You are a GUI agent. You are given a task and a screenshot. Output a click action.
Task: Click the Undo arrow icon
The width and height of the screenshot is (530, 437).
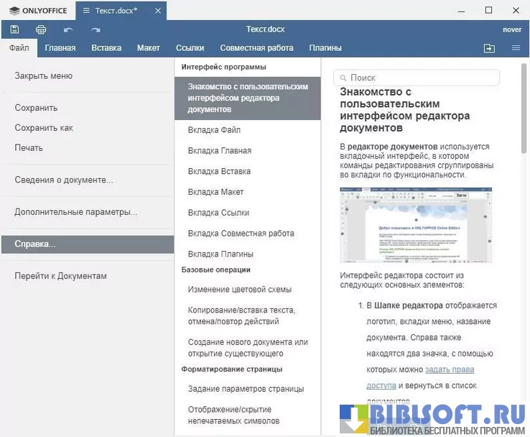[68, 29]
